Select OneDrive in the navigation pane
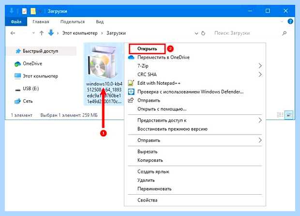This screenshot has height=216, width=300. (x=32, y=63)
